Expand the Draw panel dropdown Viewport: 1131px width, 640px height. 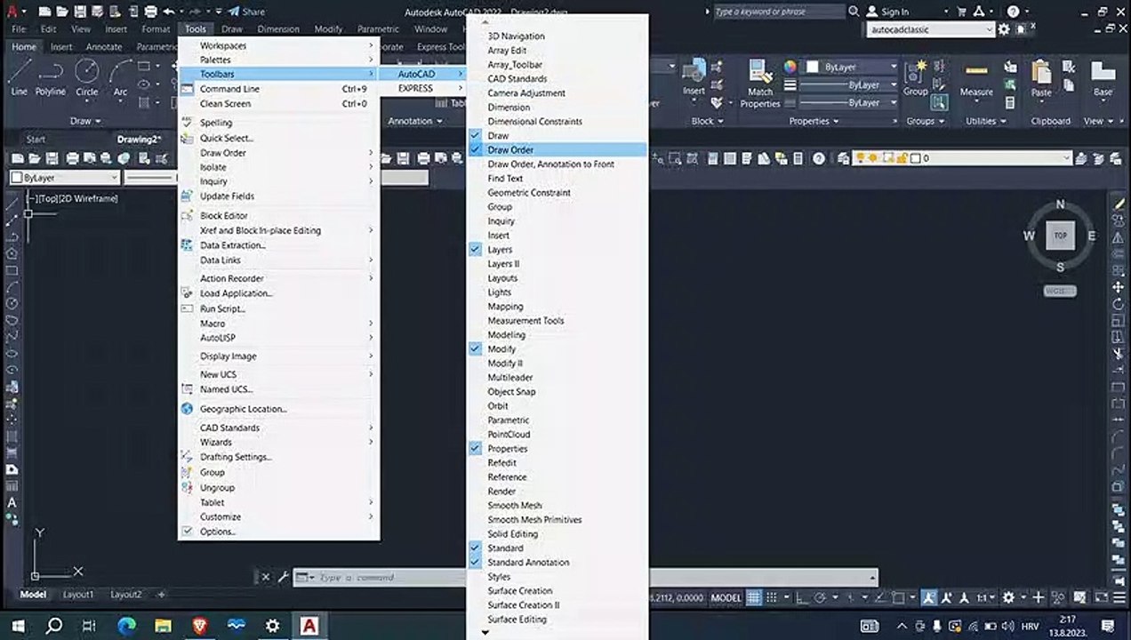(x=86, y=121)
